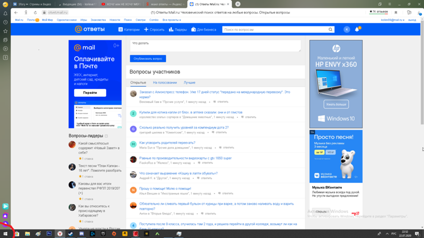This screenshot has width=424, height=238.
Task: Open Windows Start menu
Action: pyautogui.click(x=5, y=234)
